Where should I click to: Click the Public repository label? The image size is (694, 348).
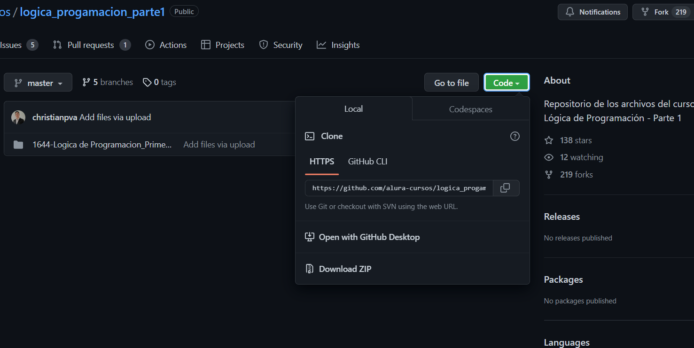pos(184,12)
